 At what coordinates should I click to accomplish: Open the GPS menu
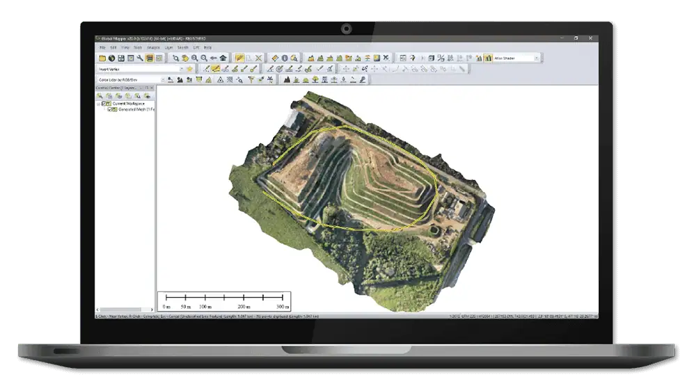point(196,47)
